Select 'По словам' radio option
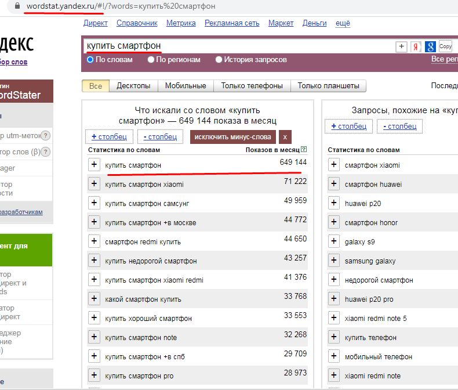This screenshot has height=390, width=458. point(90,60)
